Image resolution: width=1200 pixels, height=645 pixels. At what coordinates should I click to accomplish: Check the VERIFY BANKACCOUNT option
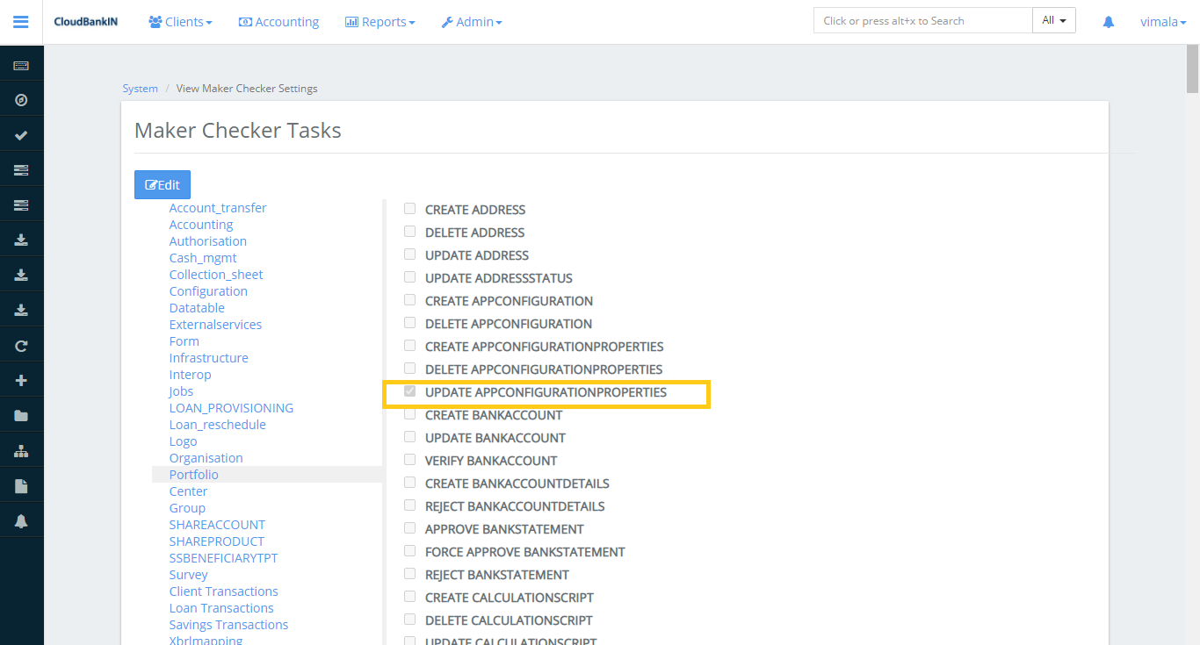409,459
